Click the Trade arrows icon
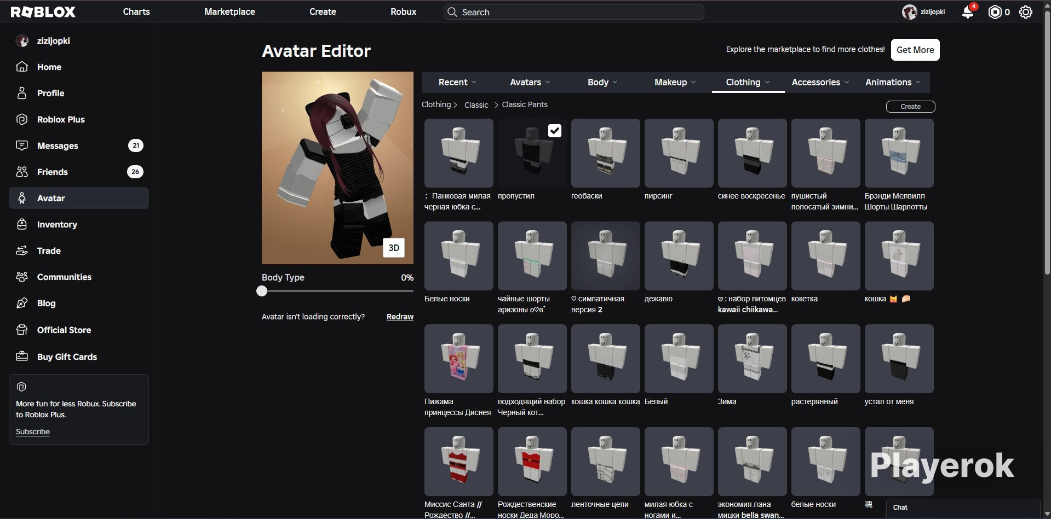This screenshot has height=519, width=1051. point(22,250)
